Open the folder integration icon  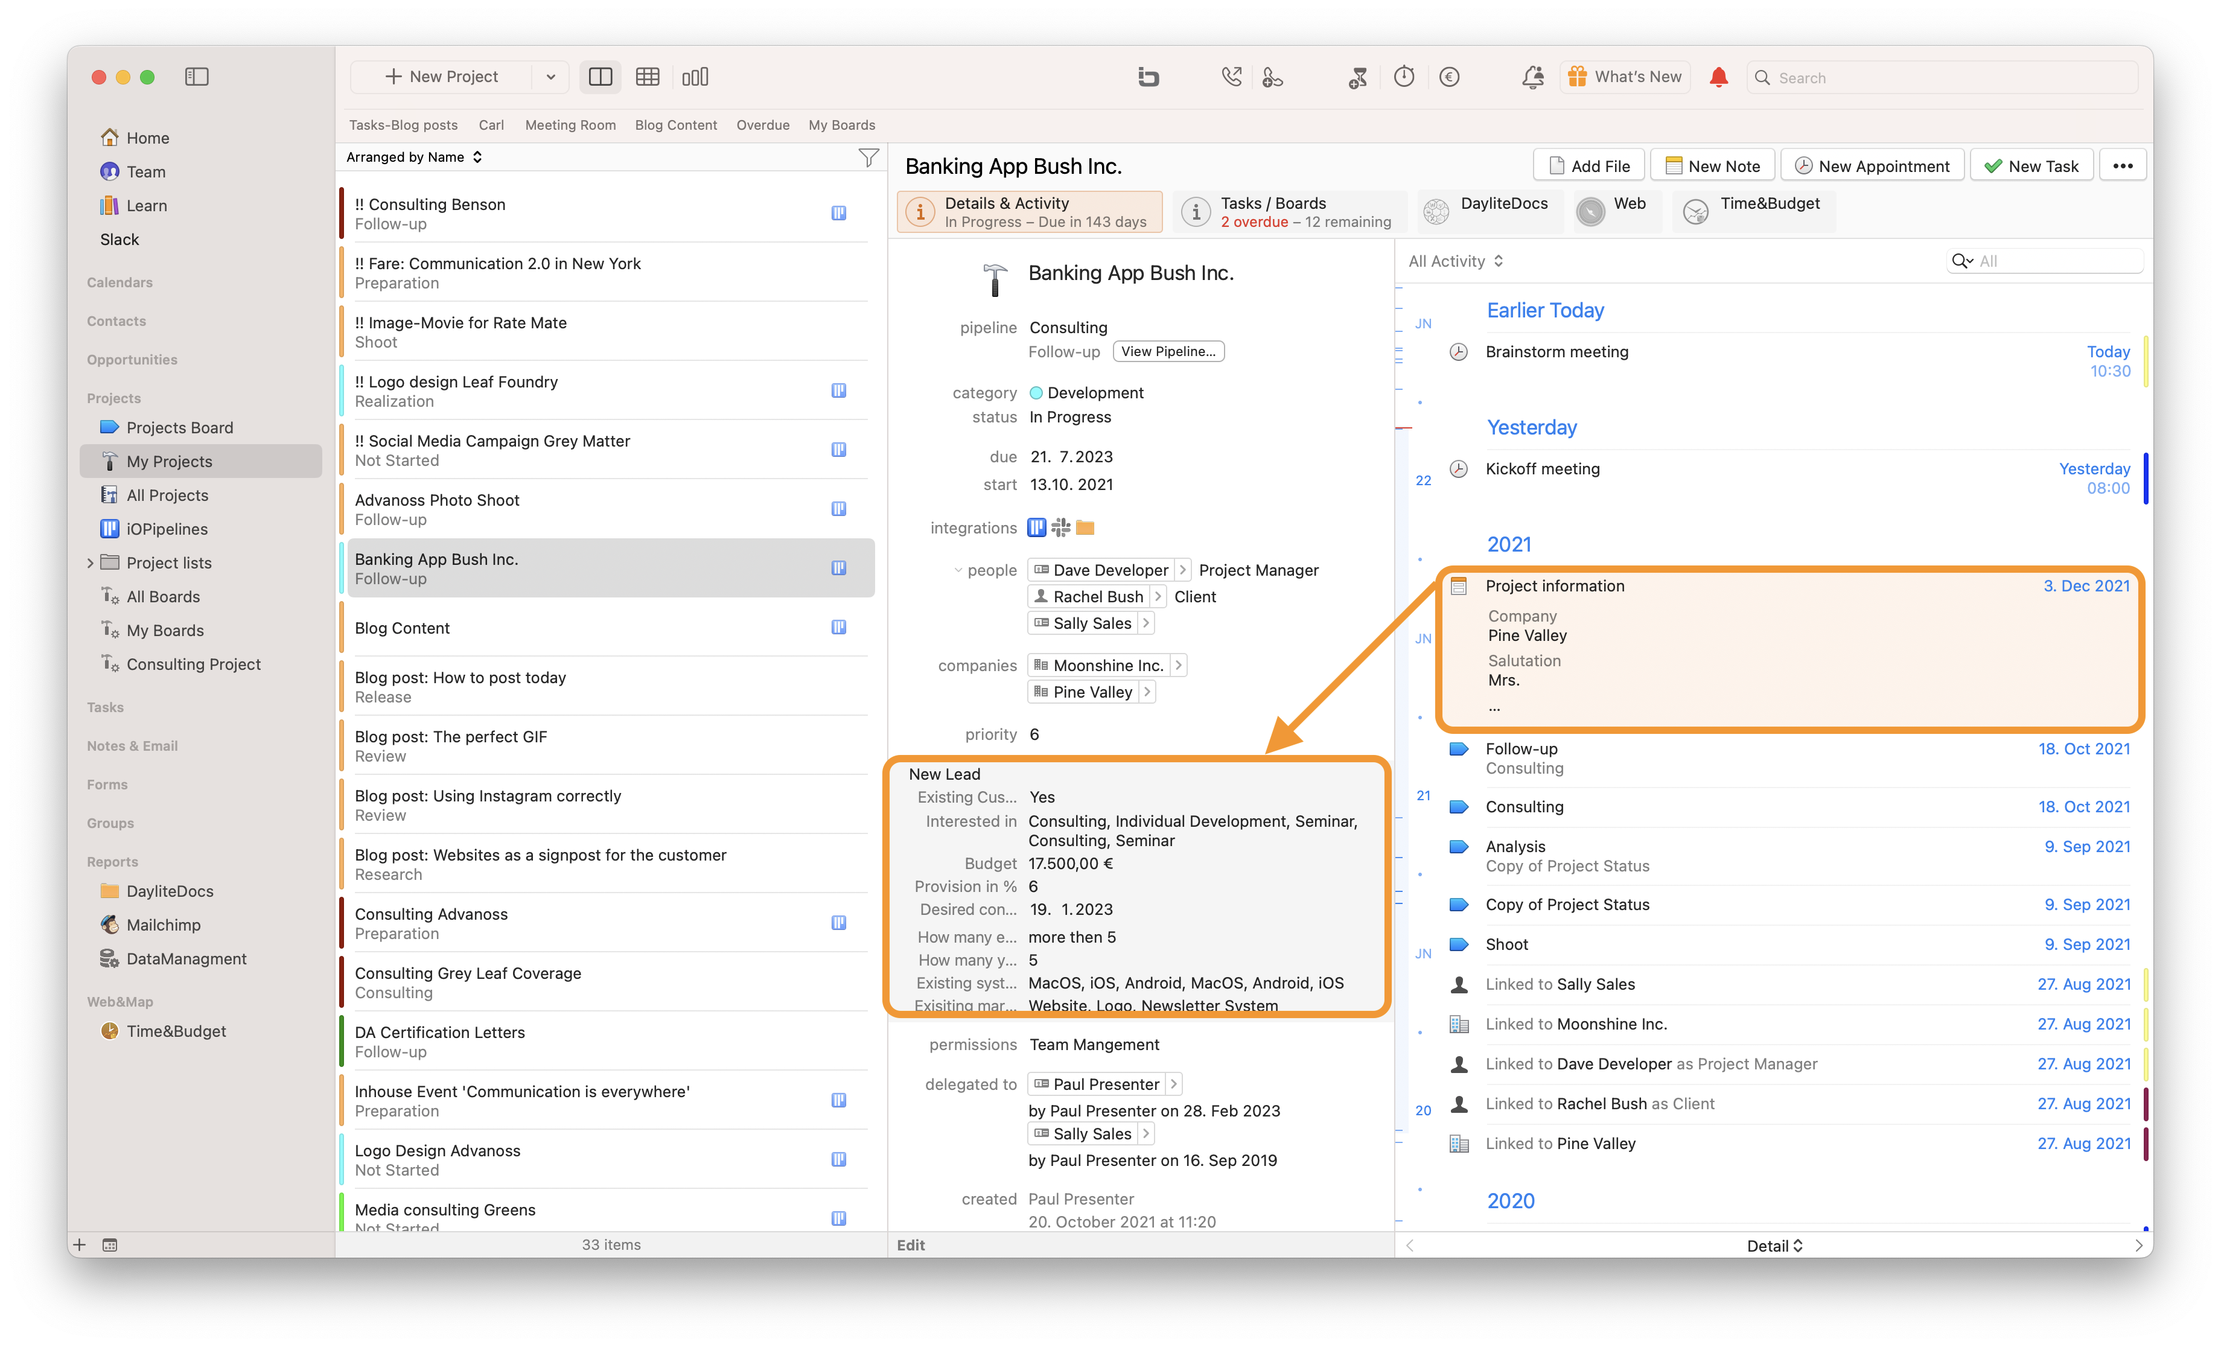[1085, 527]
